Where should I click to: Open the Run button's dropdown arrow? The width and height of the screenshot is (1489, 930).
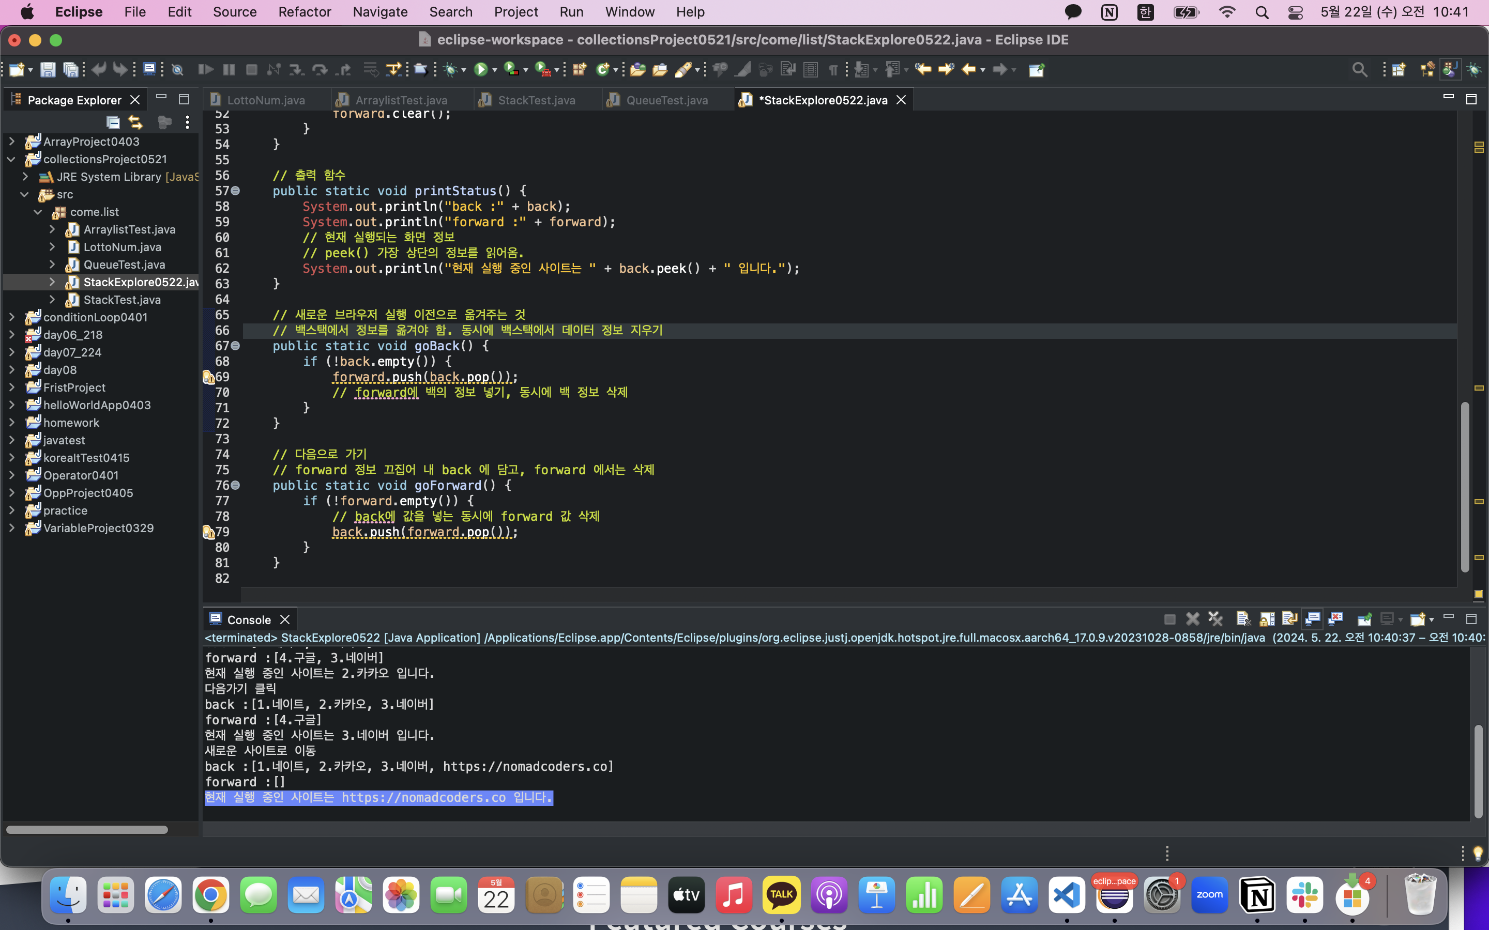(x=495, y=70)
